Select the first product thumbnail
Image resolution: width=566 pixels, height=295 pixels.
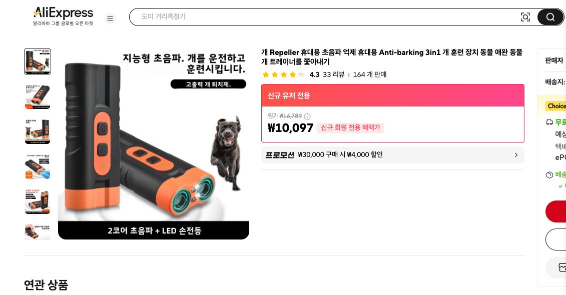point(37,61)
